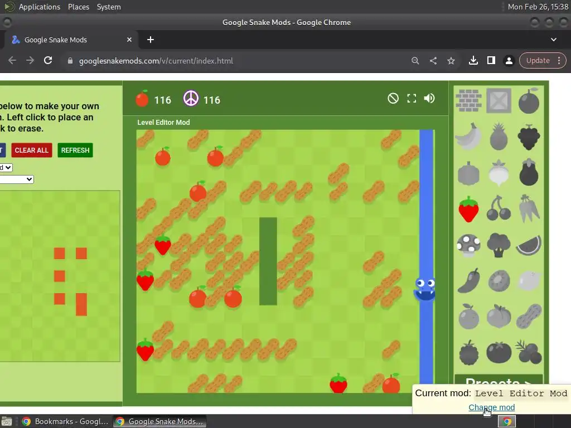This screenshot has height=428, width=571.
Task: Pick the apple item in the palette
Action: [x=529, y=101]
